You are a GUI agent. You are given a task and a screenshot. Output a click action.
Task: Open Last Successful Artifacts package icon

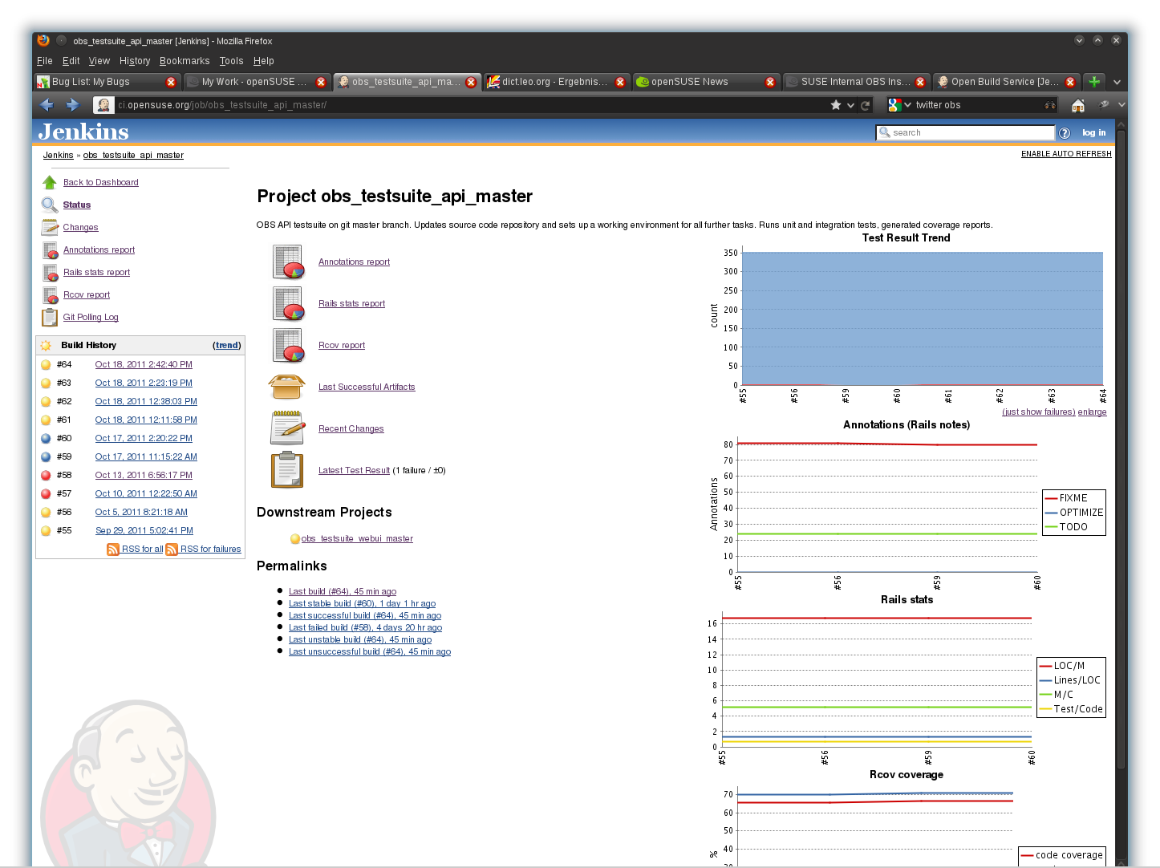[x=288, y=386]
